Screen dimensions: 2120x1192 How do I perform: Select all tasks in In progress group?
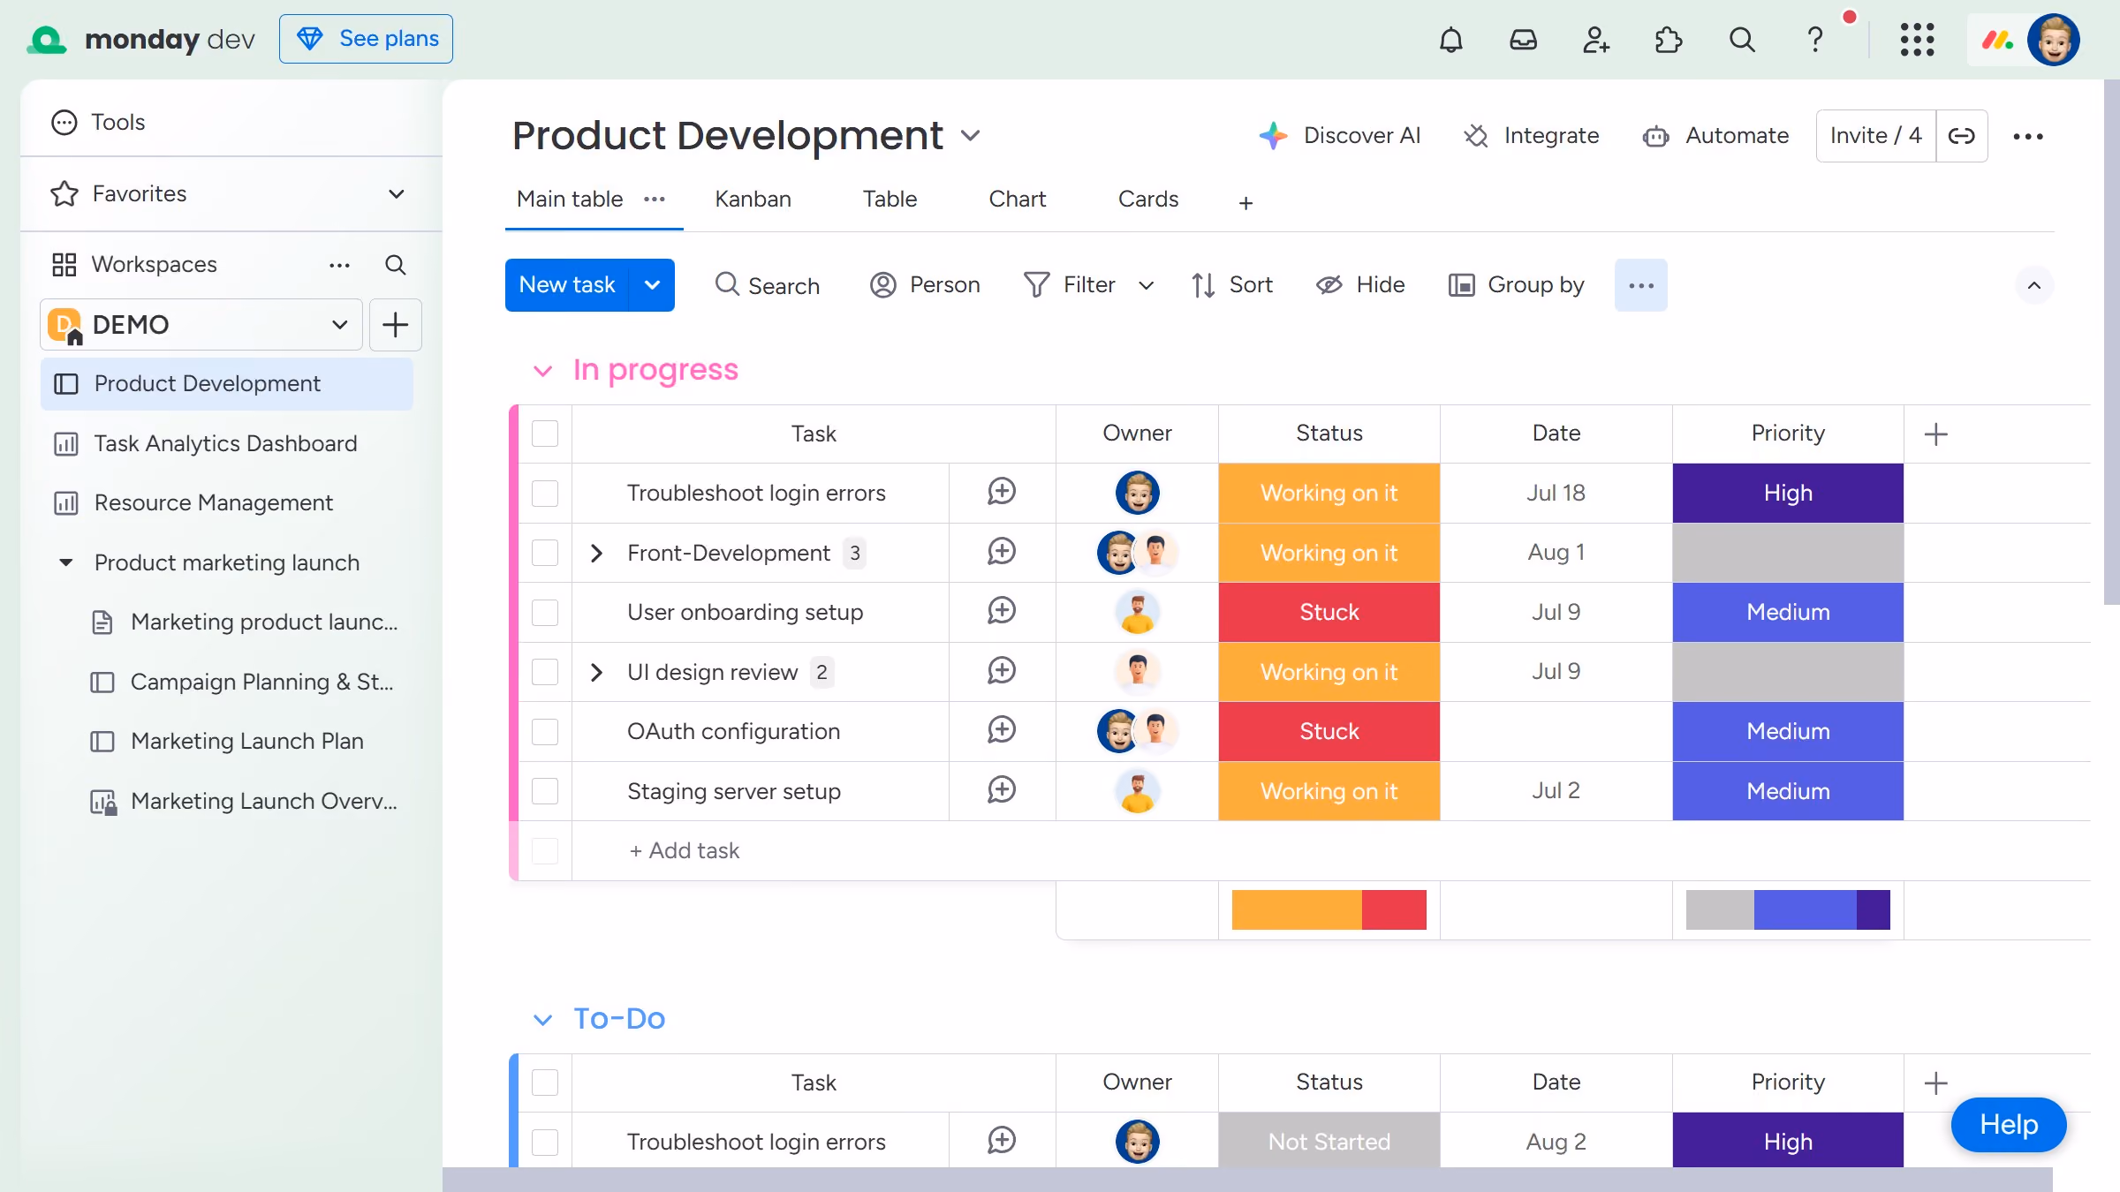[545, 434]
